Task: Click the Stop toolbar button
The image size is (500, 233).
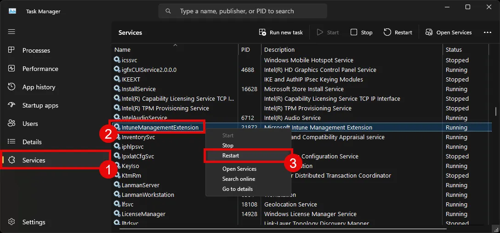Action: pyautogui.click(x=361, y=33)
